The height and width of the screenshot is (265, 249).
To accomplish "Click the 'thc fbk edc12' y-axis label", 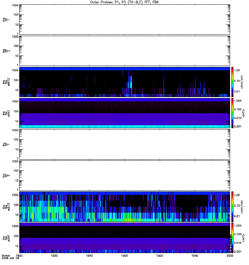I will click(x=6, y=207).
